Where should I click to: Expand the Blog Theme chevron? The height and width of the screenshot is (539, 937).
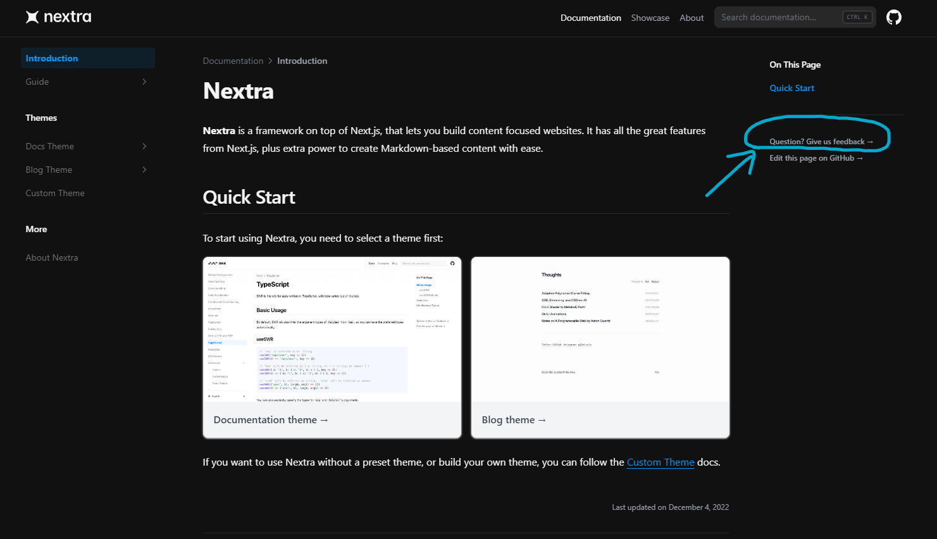click(144, 170)
